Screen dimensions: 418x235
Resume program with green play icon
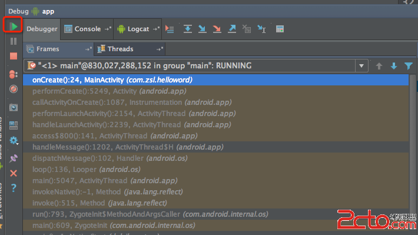click(x=14, y=26)
